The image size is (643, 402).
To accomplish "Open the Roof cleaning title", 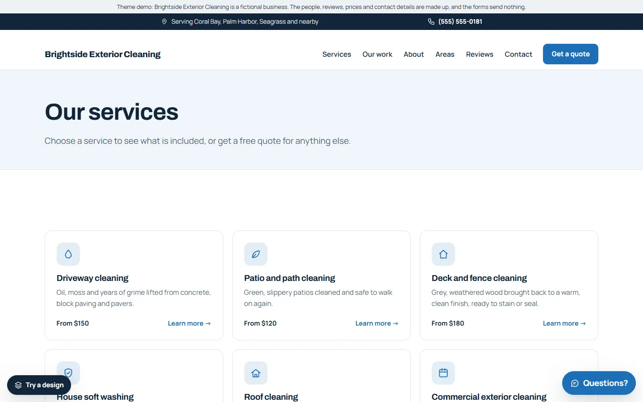I will pyautogui.click(x=271, y=397).
